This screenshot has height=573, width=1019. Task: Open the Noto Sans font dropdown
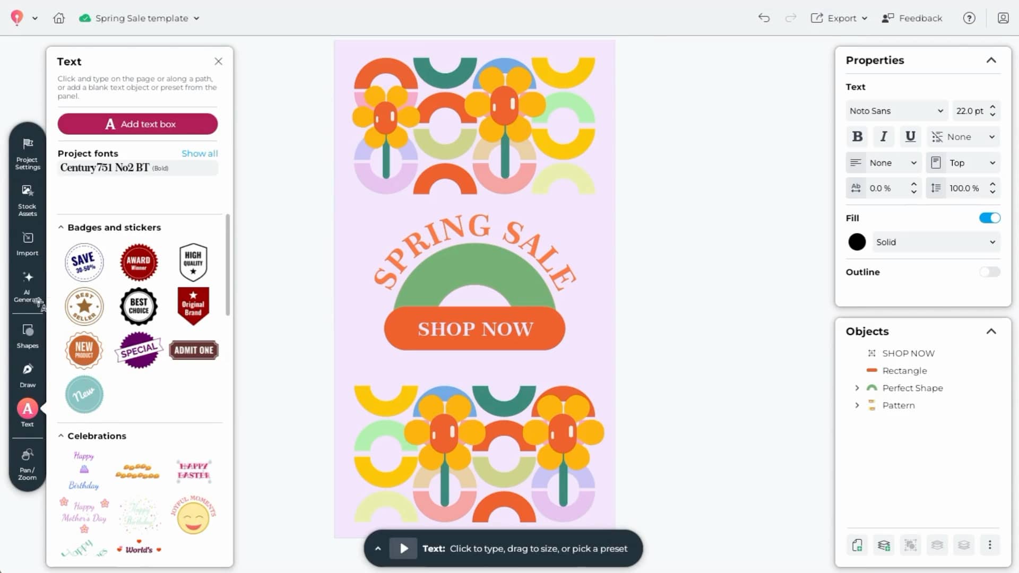(x=895, y=110)
